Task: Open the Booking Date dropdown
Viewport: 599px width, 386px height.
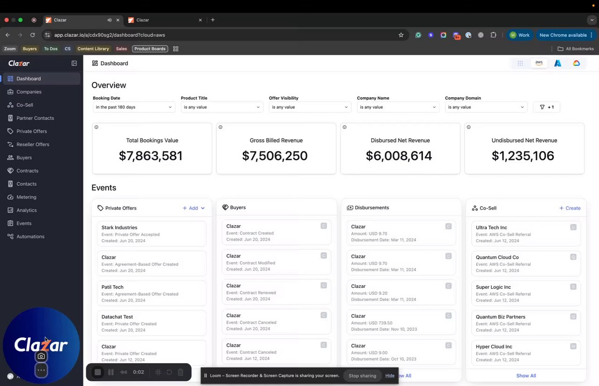Action: click(x=134, y=107)
